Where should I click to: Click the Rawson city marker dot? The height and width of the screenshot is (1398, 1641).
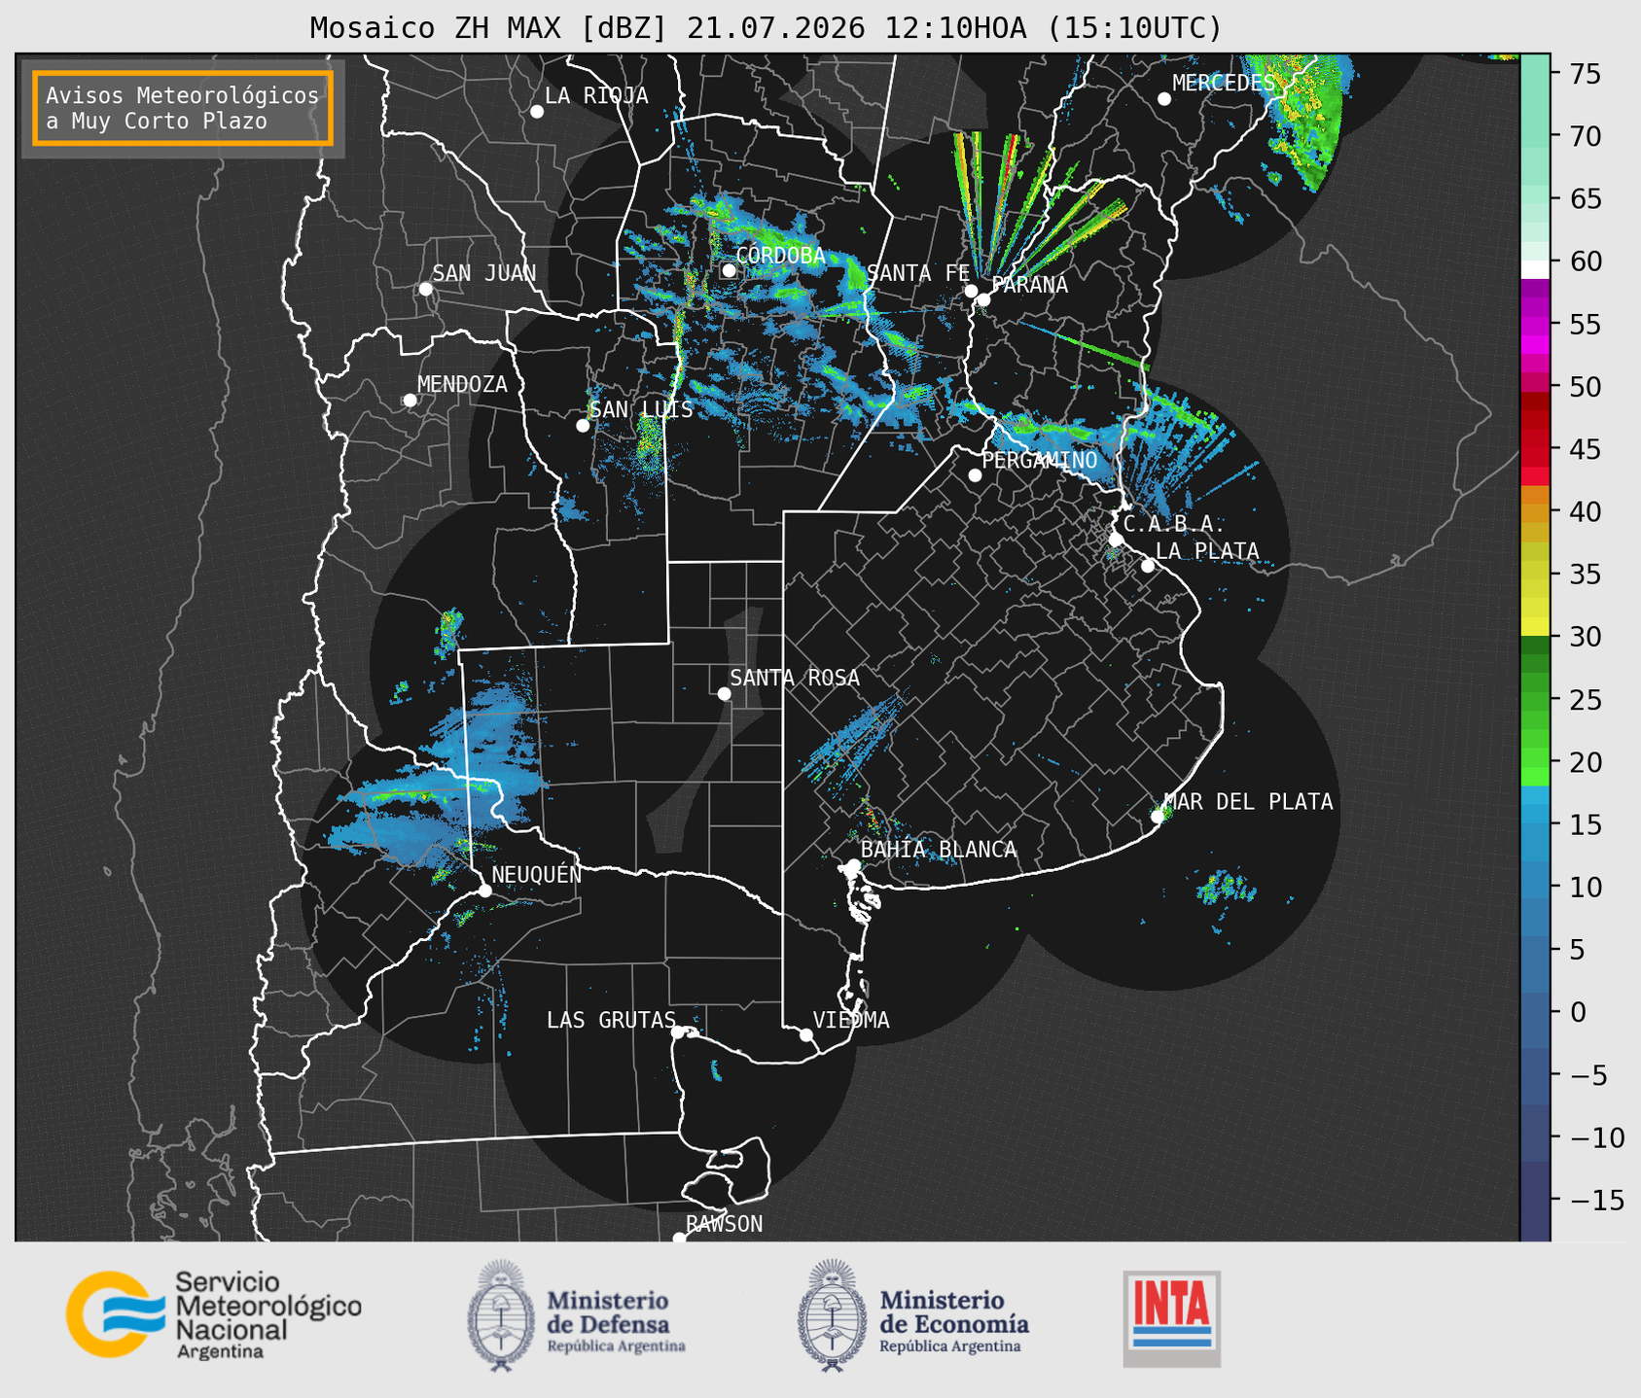click(679, 1238)
